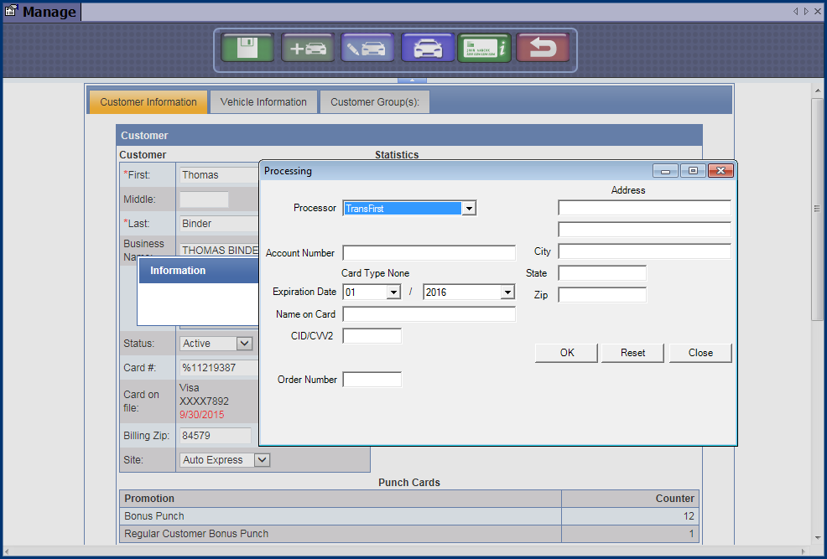
Task: Expand the expiration month dropdown
Action: point(393,292)
